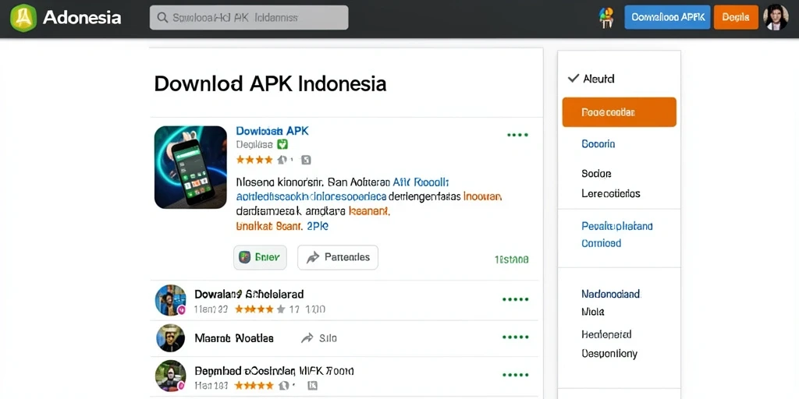Click the green button with shield icon
Screen dimensions: 799x399
(x=260, y=257)
